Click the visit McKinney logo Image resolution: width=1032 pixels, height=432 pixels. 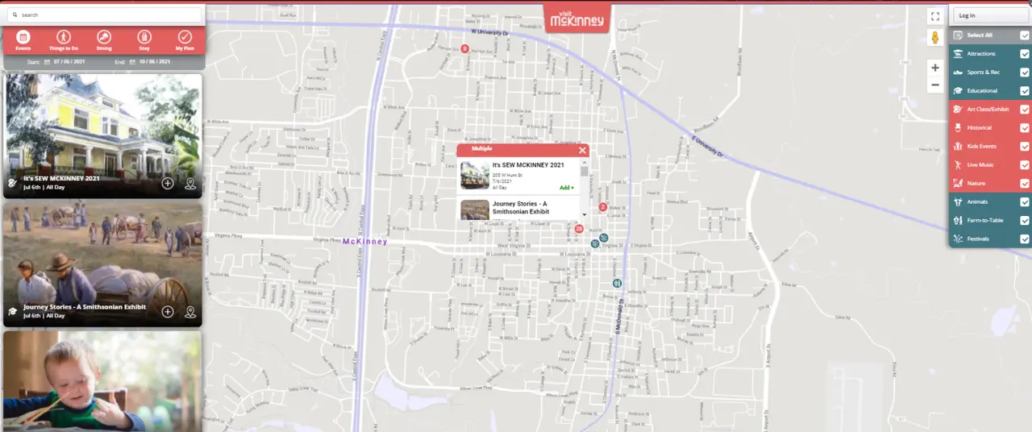(x=576, y=19)
